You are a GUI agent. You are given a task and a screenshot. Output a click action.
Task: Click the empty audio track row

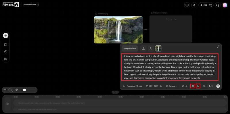coord(120,109)
